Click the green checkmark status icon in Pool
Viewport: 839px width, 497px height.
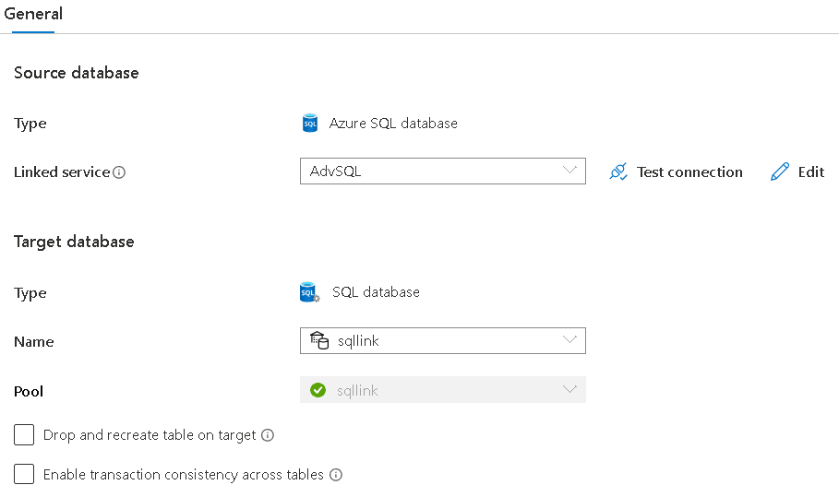318,390
